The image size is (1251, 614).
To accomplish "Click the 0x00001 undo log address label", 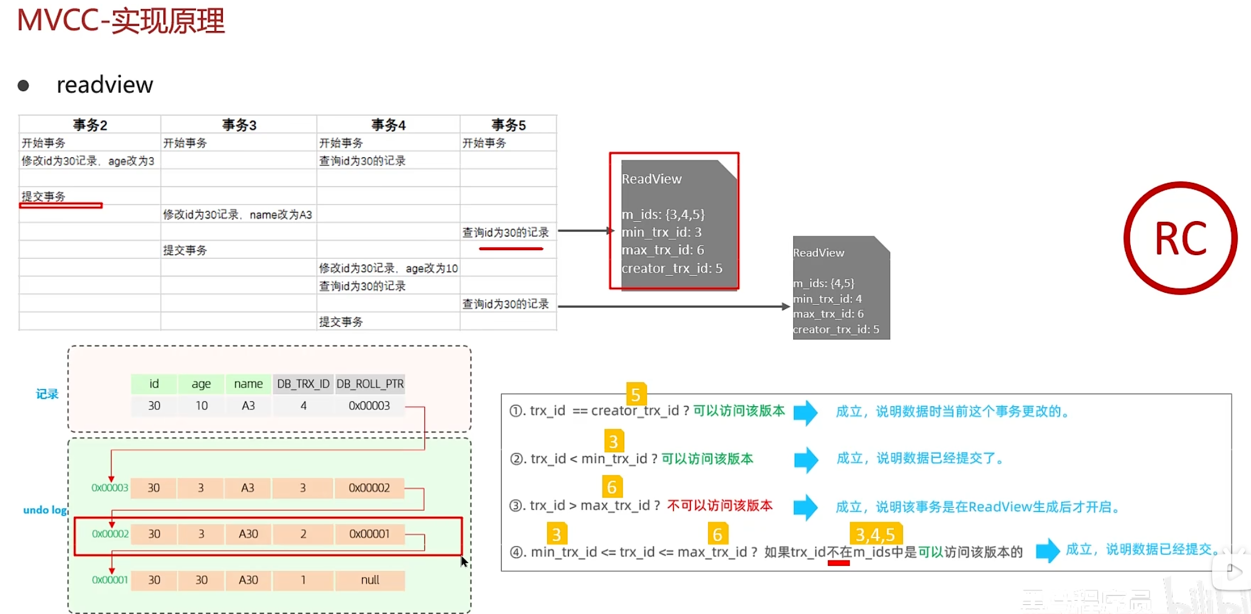I will [x=110, y=580].
